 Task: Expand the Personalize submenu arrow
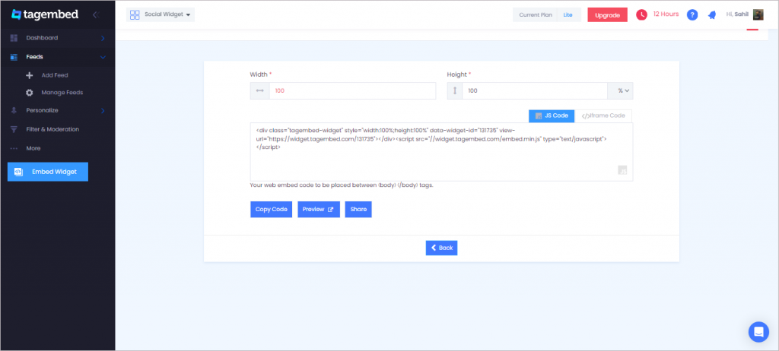(103, 110)
